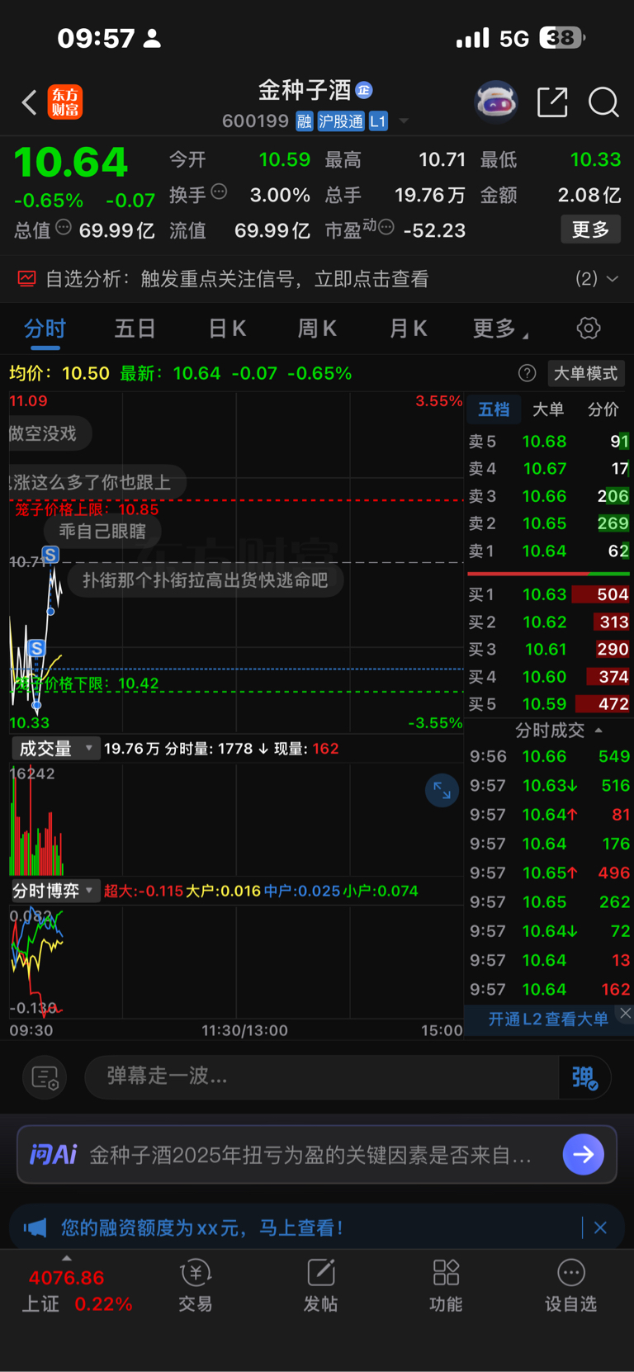The image size is (634, 1372).
Task: Tap the large 10.64 current price
Action: 71,162
